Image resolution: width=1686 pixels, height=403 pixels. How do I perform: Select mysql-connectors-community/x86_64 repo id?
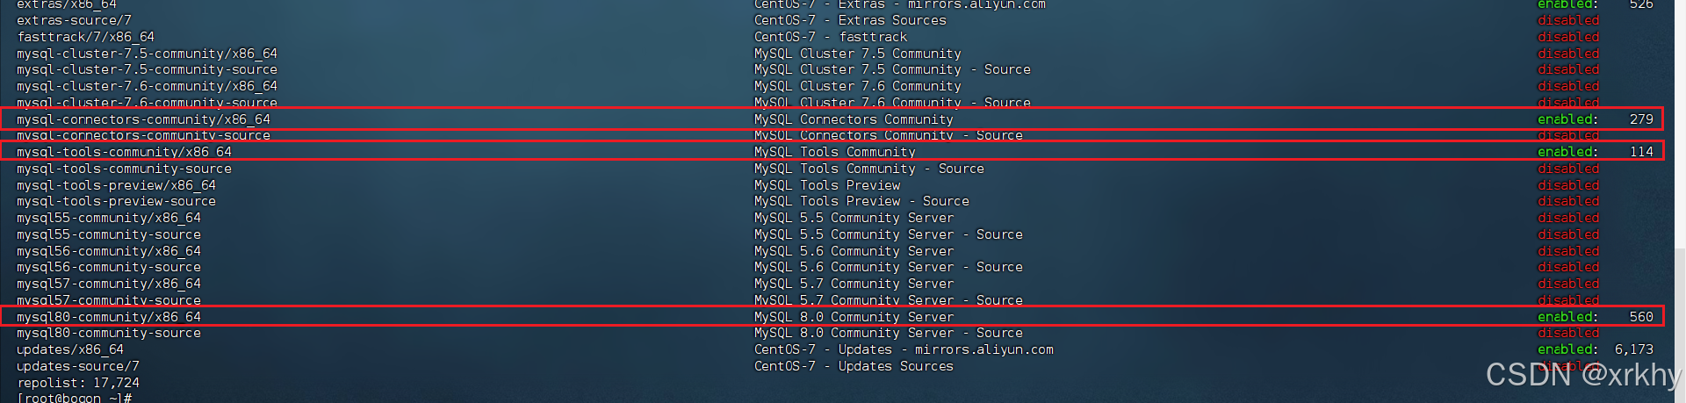[144, 119]
